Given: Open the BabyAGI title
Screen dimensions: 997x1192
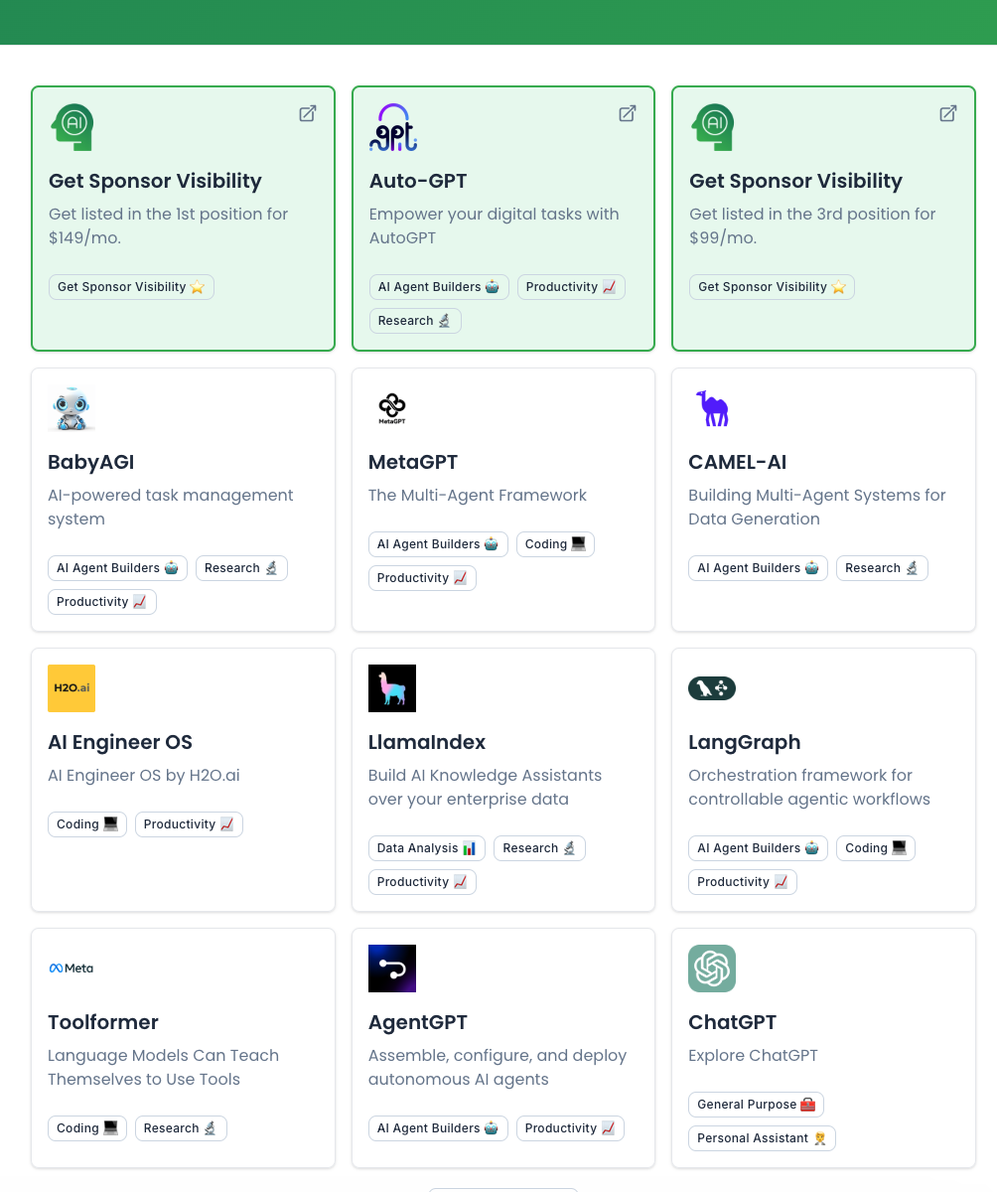Looking at the screenshot, I should coord(90,462).
